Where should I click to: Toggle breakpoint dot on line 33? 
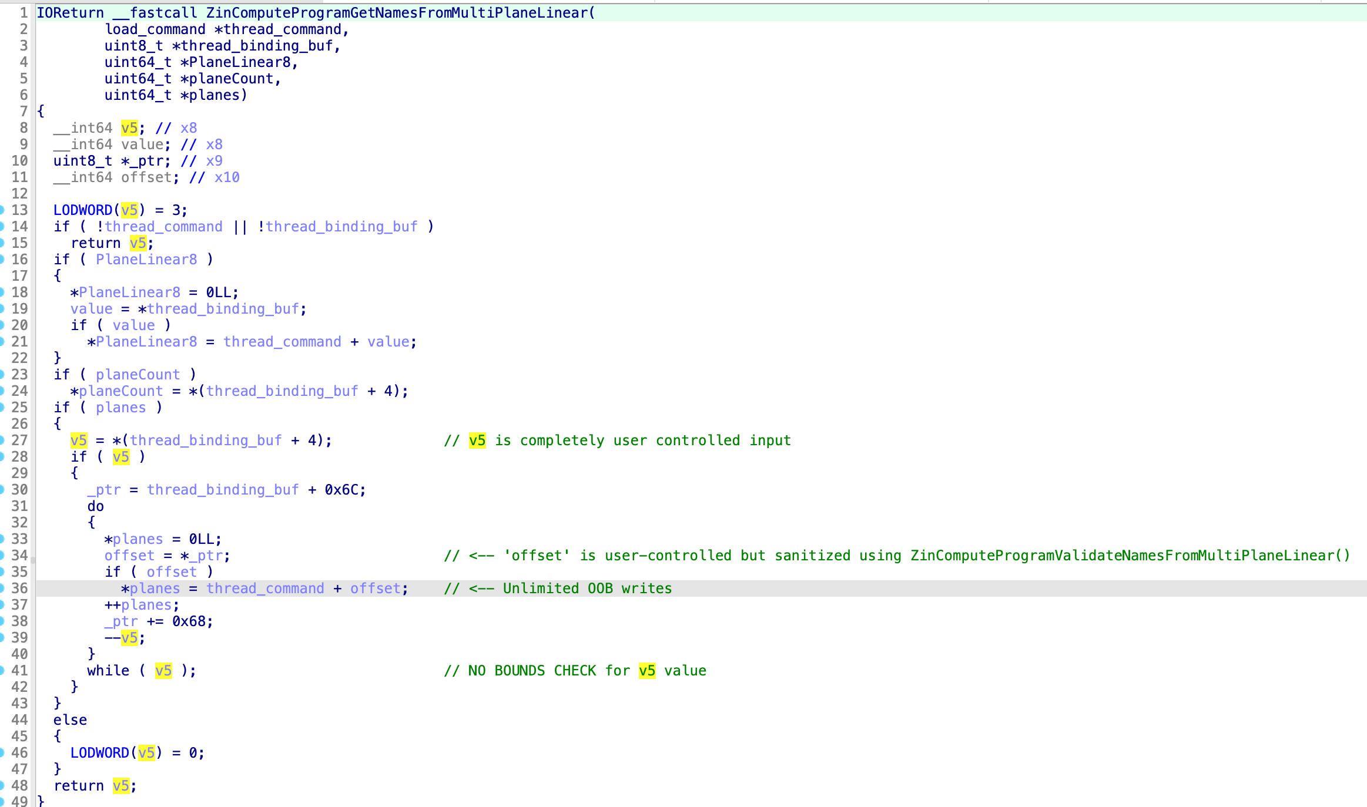[2, 539]
